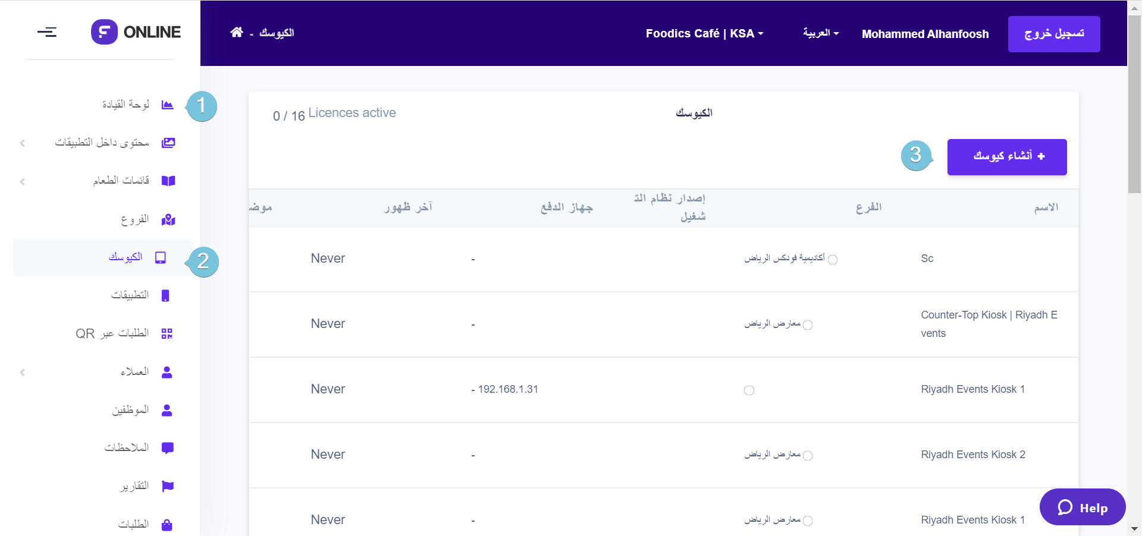Screen dimensions: 1142x536
Task: Select radio button in Sc kiosk row
Action: 833,260
